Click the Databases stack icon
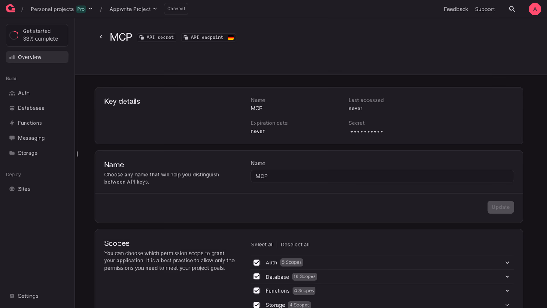This screenshot has height=308, width=547. (x=12, y=108)
